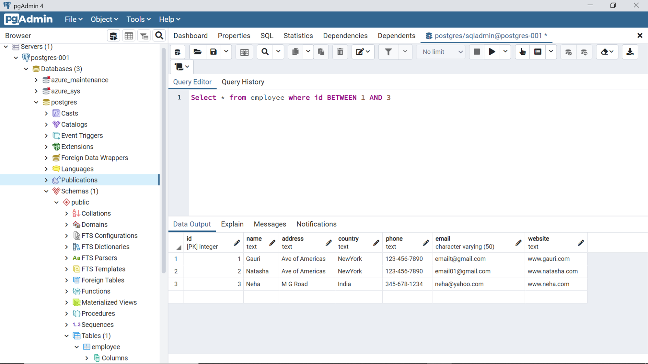This screenshot has width=648, height=364.
Task: Open the Messages output tab
Action: [270, 224]
